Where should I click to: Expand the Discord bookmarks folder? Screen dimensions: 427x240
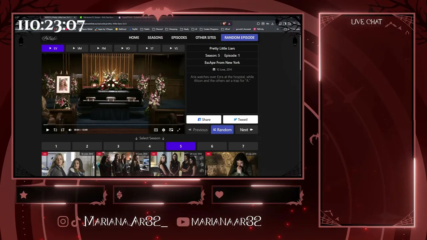pyautogui.click(x=158, y=29)
